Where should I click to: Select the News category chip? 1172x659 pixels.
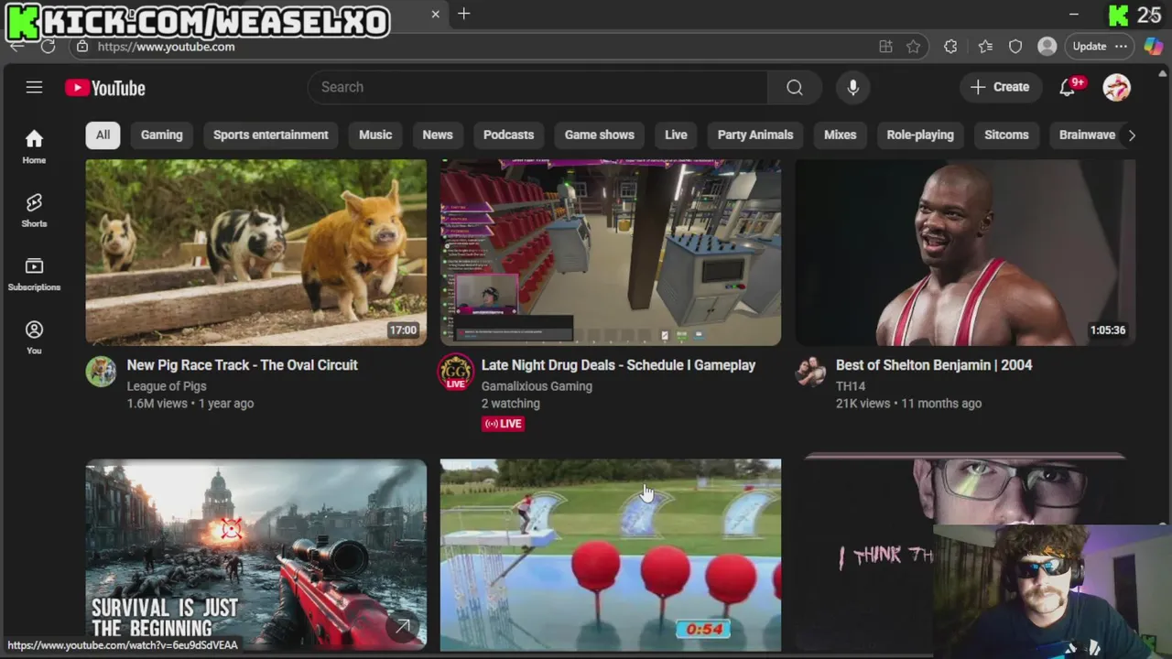click(438, 135)
